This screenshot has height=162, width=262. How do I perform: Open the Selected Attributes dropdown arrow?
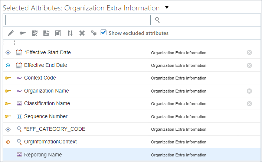pos(167,7)
